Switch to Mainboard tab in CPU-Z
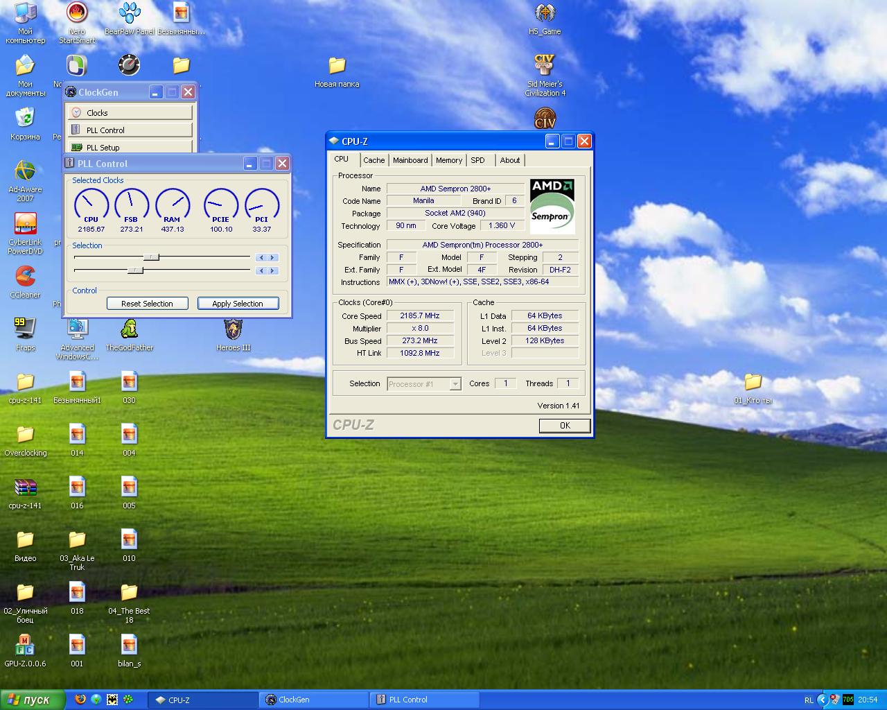The image size is (887, 710). coord(410,160)
